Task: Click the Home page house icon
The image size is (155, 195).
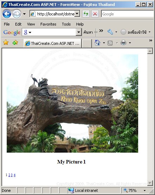Action: tap(97, 43)
